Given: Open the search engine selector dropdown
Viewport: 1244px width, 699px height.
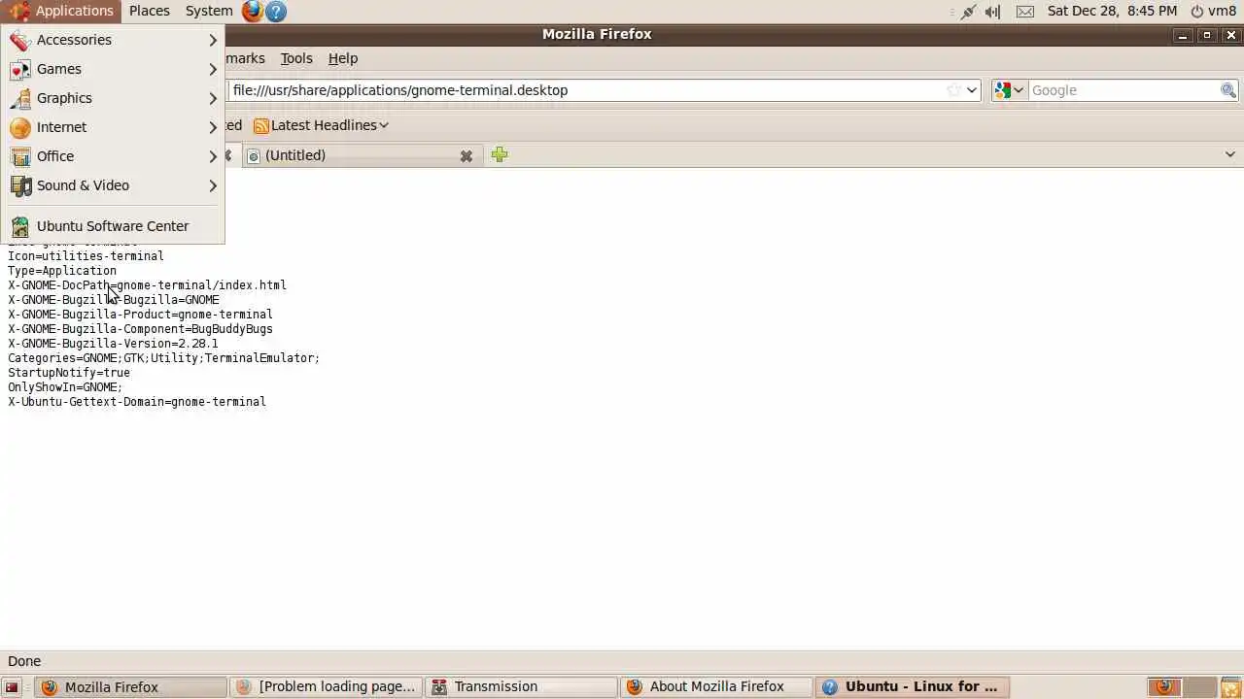Looking at the screenshot, I should coord(1009,90).
